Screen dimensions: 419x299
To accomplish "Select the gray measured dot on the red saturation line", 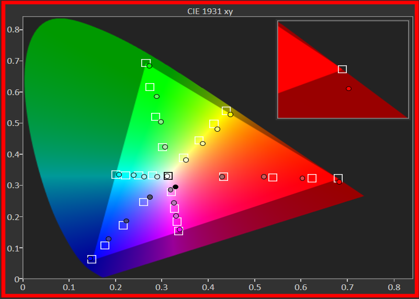I will click(x=222, y=177).
